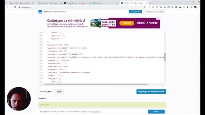
Task: Click Support JSONLint for $2/Month button
Action: [x=151, y=92]
